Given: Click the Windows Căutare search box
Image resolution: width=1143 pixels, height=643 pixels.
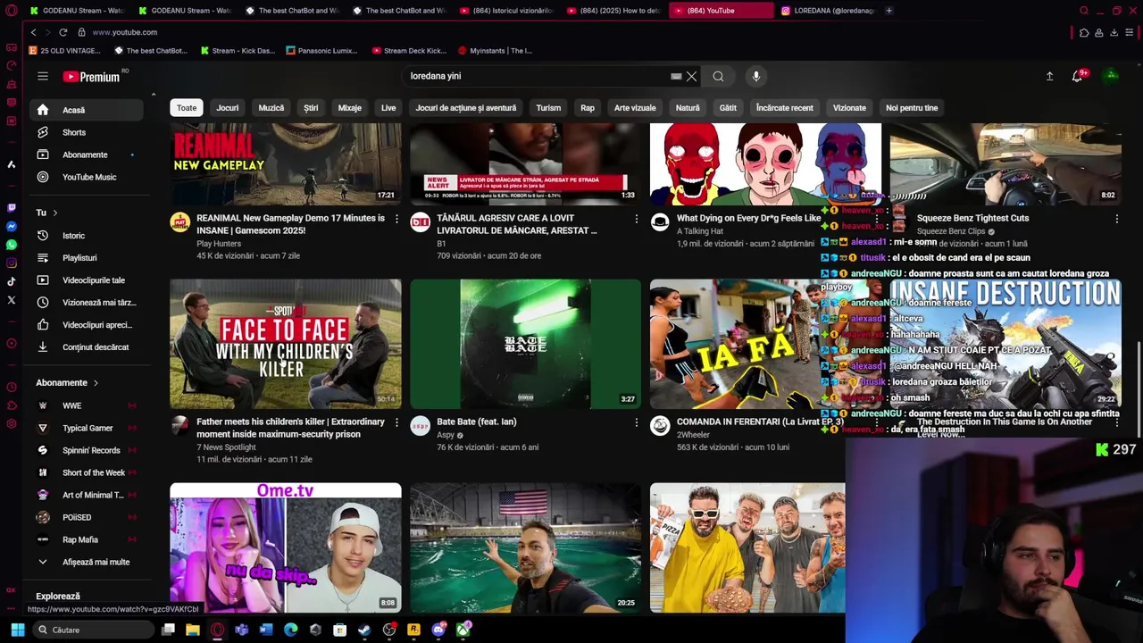Looking at the screenshot, I should [x=92, y=630].
